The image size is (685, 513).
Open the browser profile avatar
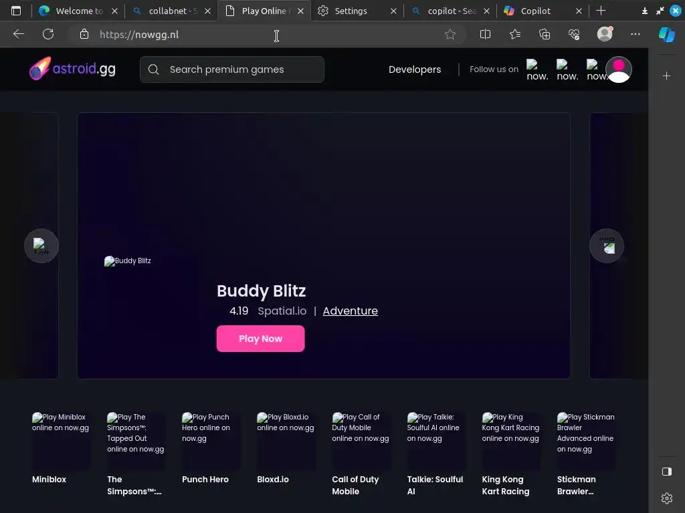click(605, 33)
